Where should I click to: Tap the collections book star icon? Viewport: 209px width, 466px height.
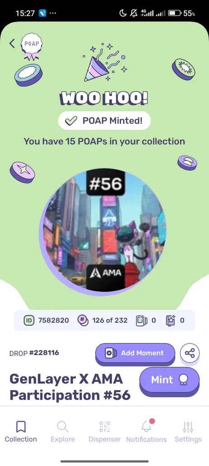(x=171, y=320)
